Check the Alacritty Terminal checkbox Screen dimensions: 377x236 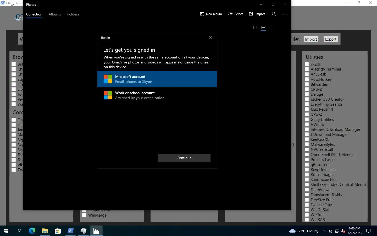(x=307, y=69)
